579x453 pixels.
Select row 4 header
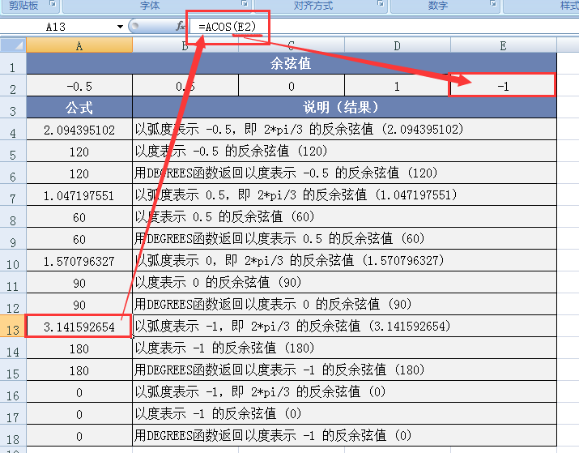[x=13, y=130]
